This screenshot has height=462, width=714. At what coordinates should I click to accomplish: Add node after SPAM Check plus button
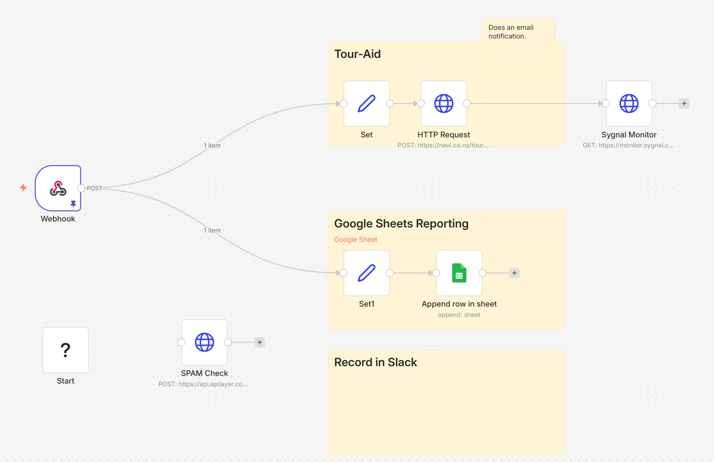click(x=259, y=342)
